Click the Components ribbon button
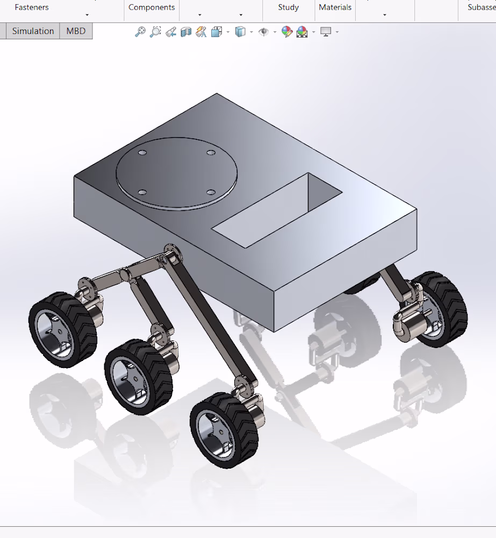496x538 pixels. pos(152,7)
